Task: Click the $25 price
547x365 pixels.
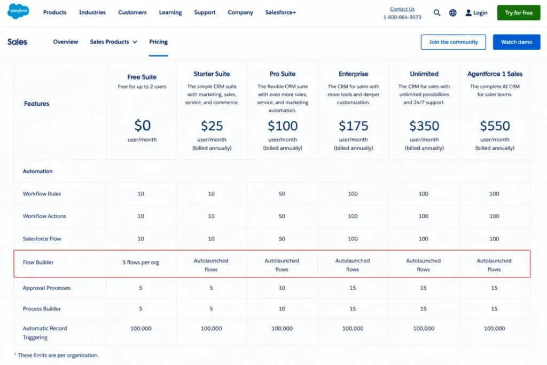Action: (212, 126)
